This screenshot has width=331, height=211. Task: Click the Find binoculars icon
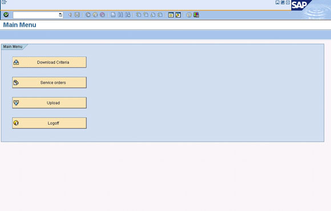click(120, 15)
